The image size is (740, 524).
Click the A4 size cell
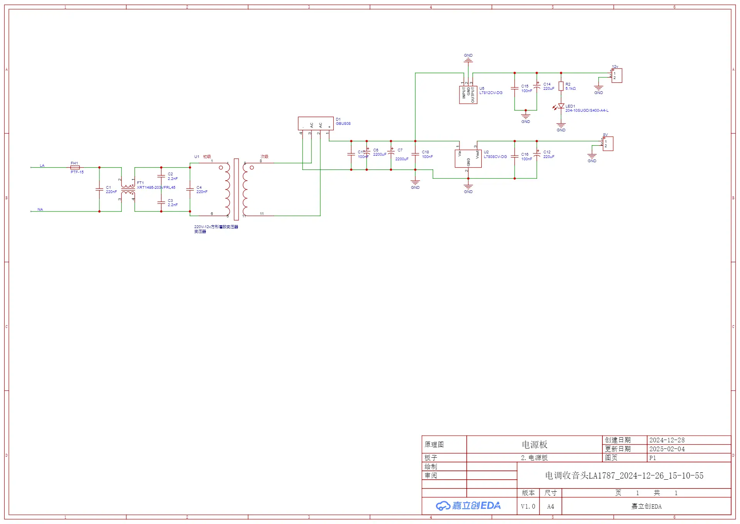[551, 506]
